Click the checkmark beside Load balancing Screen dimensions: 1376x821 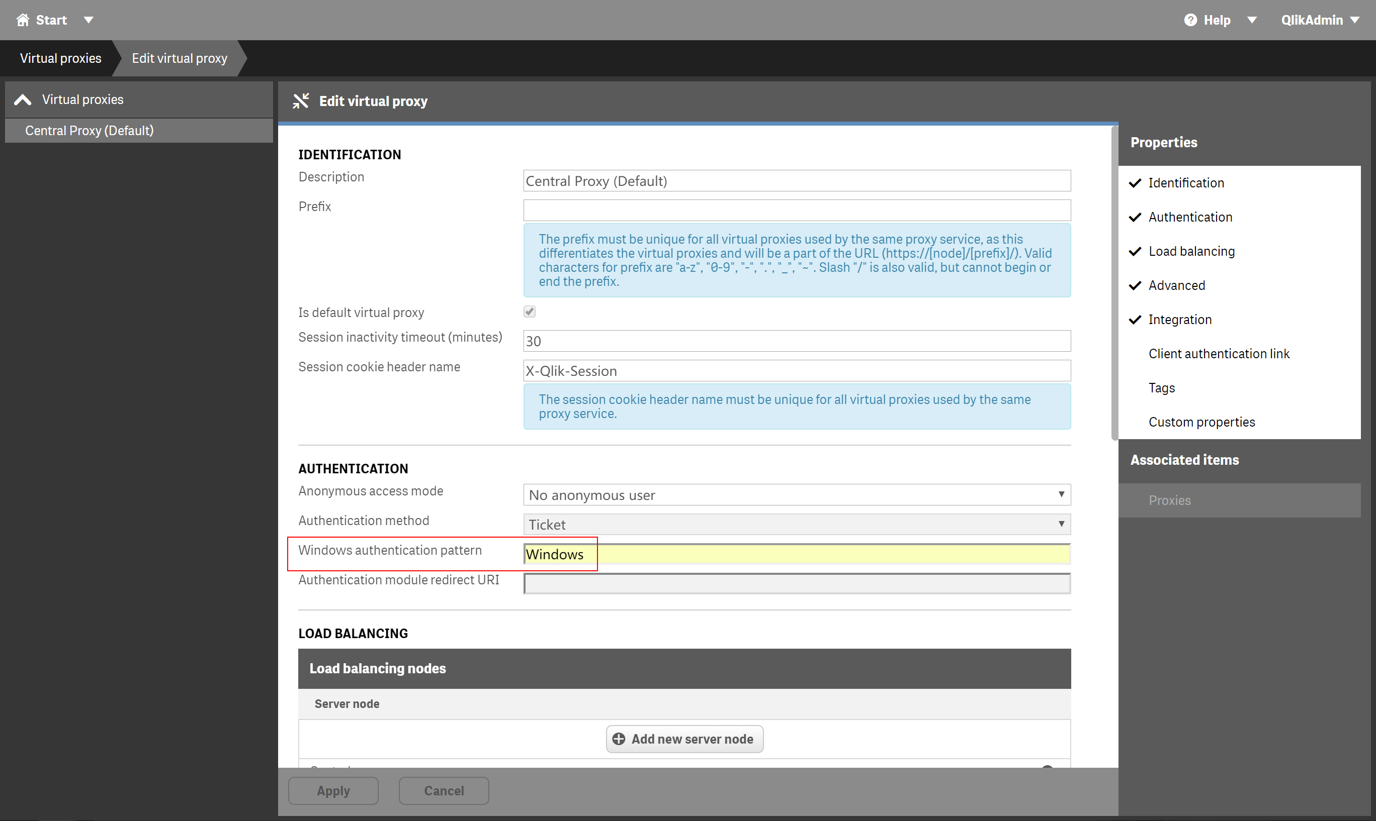1135,251
